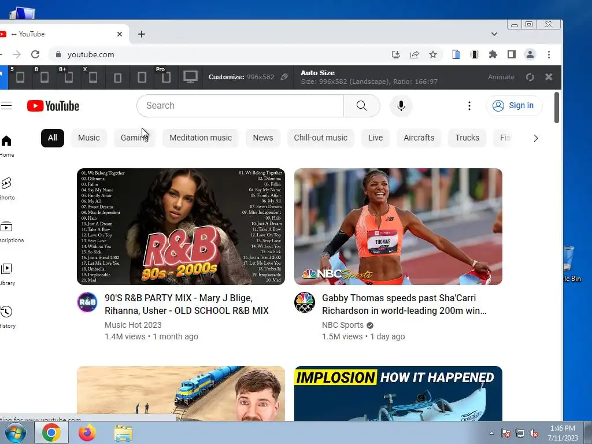The width and height of the screenshot is (592, 444).
Task: Select the Live filter chip
Action: tap(375, 138)
